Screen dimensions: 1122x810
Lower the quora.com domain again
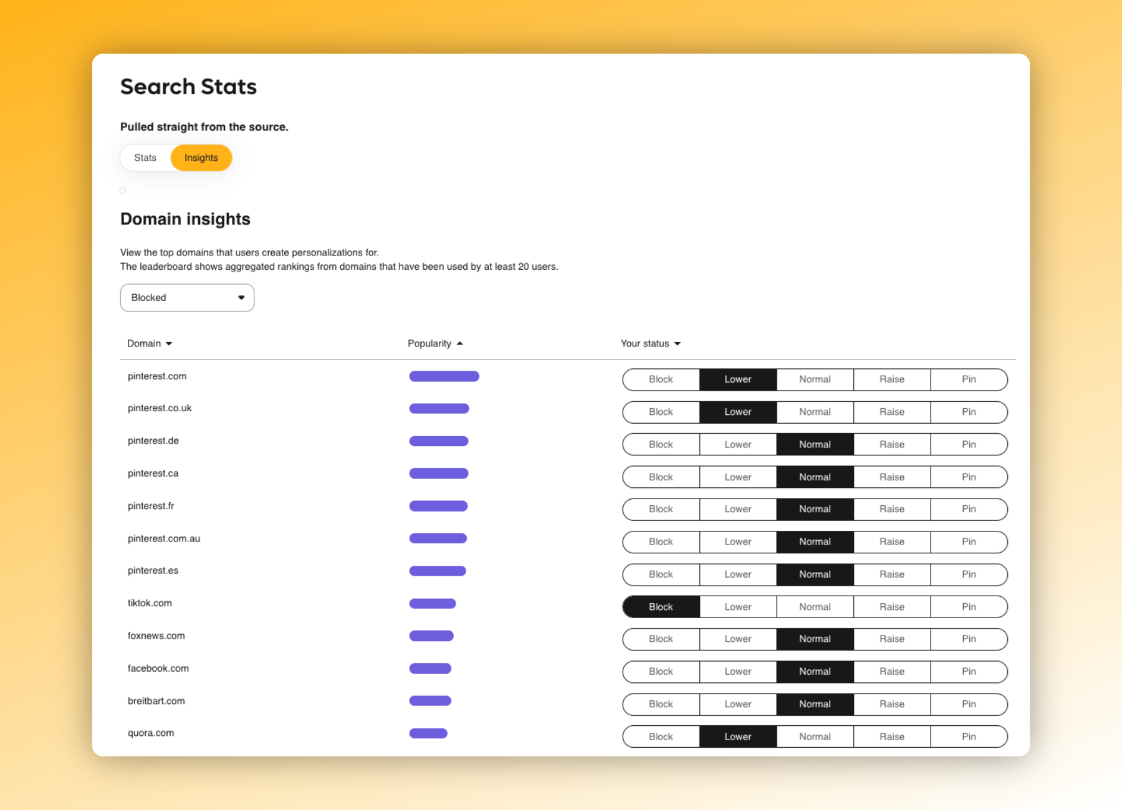pos(737,736)
